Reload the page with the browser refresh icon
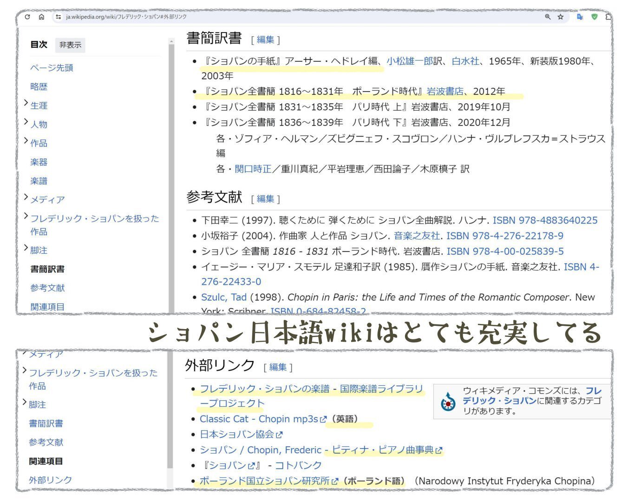This screenshot has height=502, width=627. (x=27, y=17)
